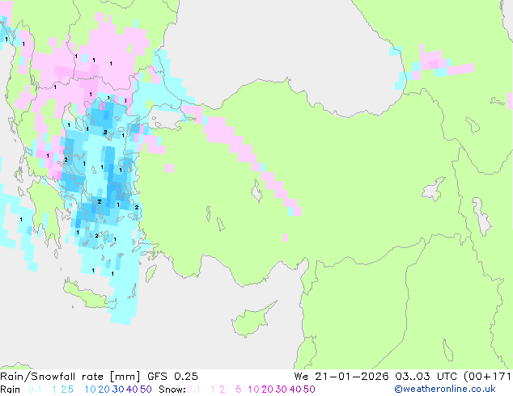Click the 'We 21-01-2026' date text

(341, 377)
